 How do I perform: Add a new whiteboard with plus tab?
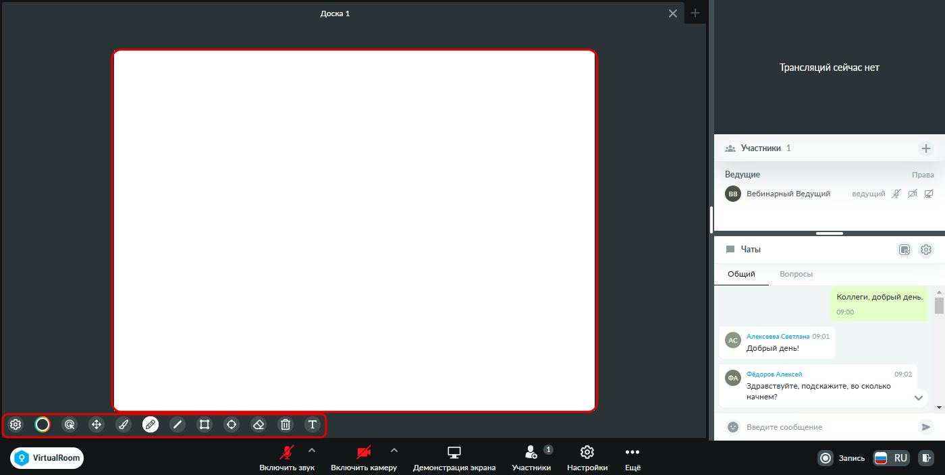point(695,13)
